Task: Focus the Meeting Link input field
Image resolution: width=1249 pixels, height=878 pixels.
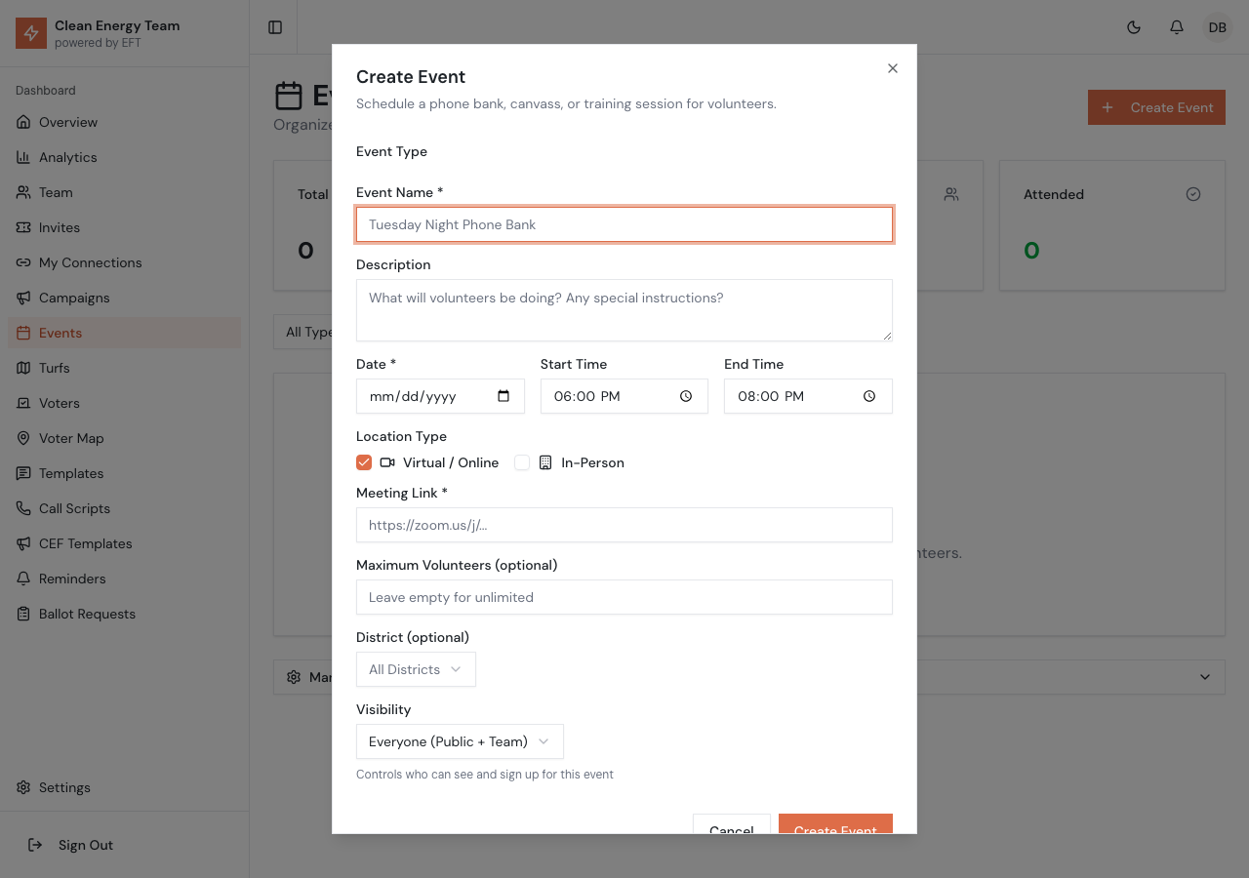Action: 624,525
